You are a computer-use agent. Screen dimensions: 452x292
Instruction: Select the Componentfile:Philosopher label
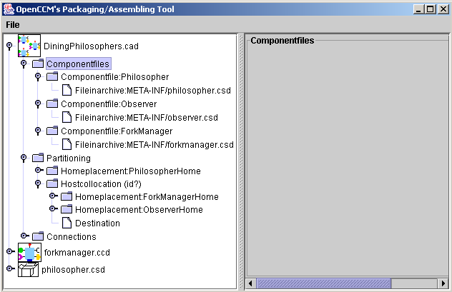[x=114, y=77]
